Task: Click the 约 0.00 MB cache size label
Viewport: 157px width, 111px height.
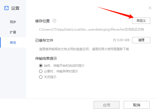Action: point(121,40)
